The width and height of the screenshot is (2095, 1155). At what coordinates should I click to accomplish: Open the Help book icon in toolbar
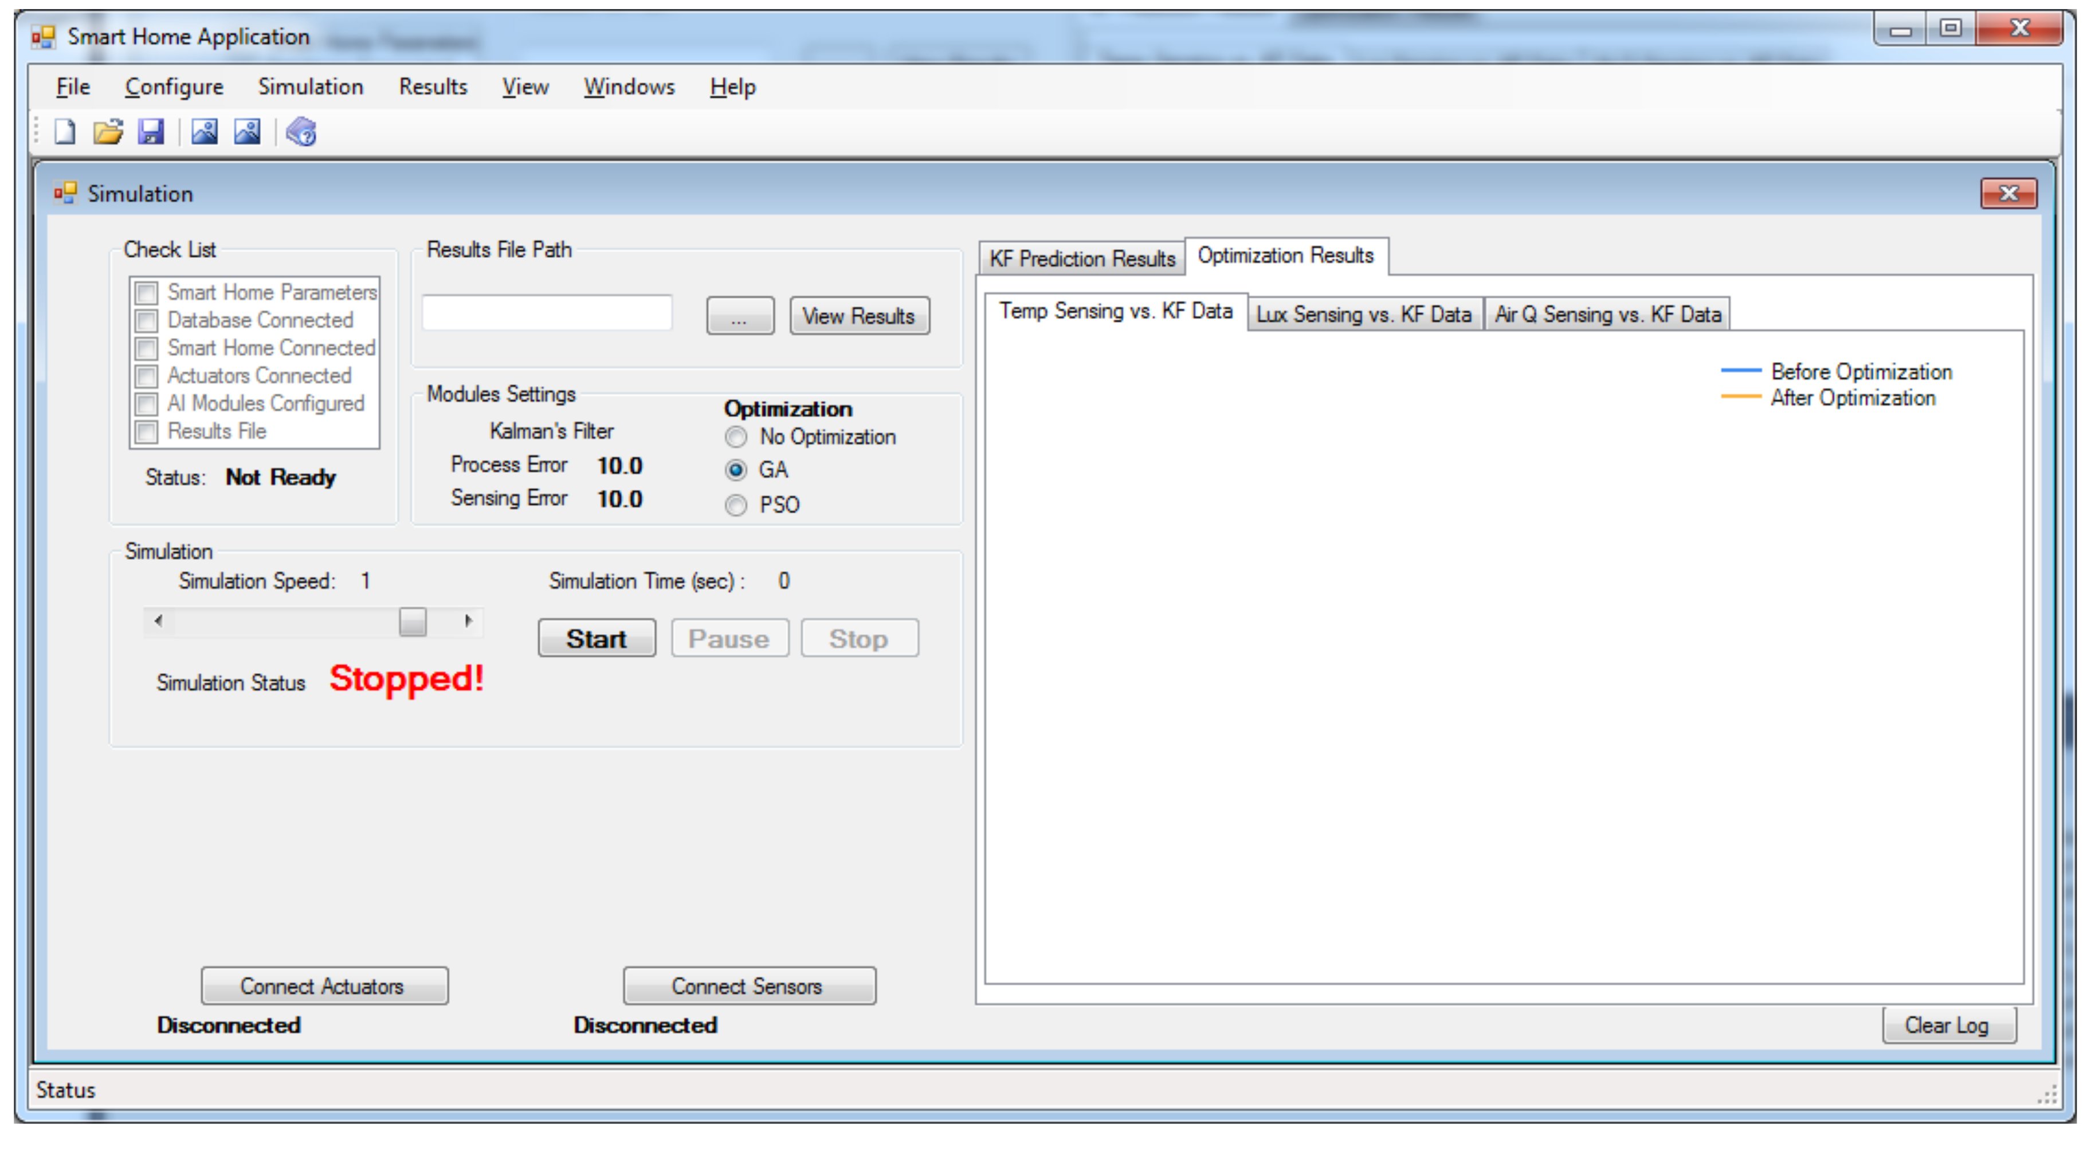point(302,132)
